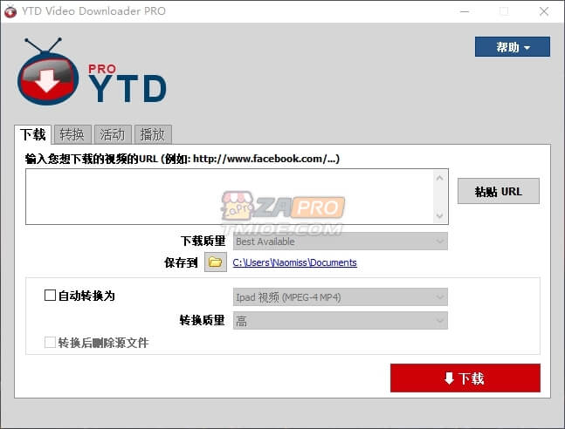This screenshot has height=429, width=565.
Task: Open the 转换质量 dropdown
Action: click(340, 321)
